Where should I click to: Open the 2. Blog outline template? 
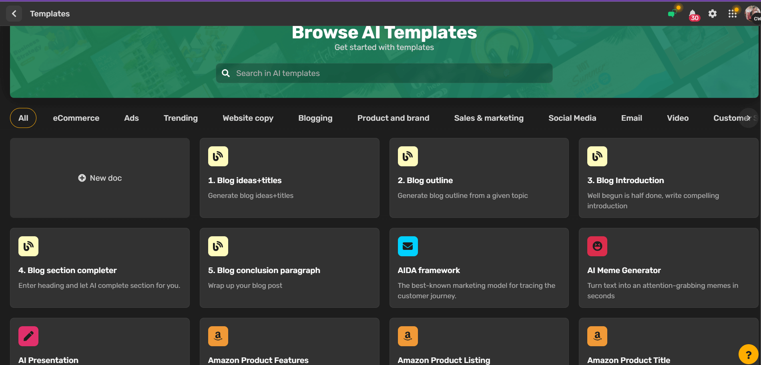[x=479, y=178]
